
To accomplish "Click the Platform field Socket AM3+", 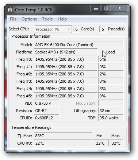I will tap(66, 52).
